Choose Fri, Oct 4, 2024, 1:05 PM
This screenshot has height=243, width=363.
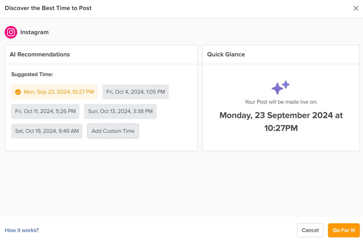(x=135, y=92)
